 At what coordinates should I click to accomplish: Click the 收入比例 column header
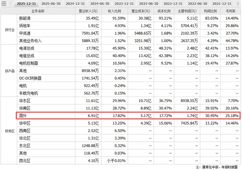click(115, 11)
